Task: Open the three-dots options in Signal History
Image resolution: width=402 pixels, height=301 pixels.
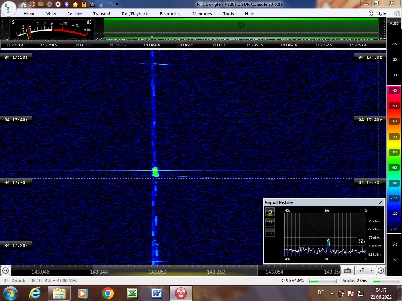Action: tap(270, 232)
